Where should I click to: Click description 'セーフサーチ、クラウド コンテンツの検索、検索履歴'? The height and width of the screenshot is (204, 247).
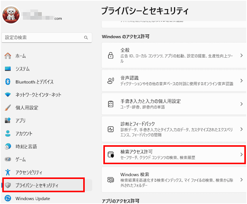click(x=158, y=157)
